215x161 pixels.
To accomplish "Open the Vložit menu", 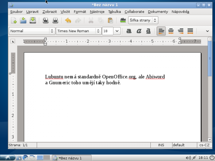I will [x=65, y=12].
